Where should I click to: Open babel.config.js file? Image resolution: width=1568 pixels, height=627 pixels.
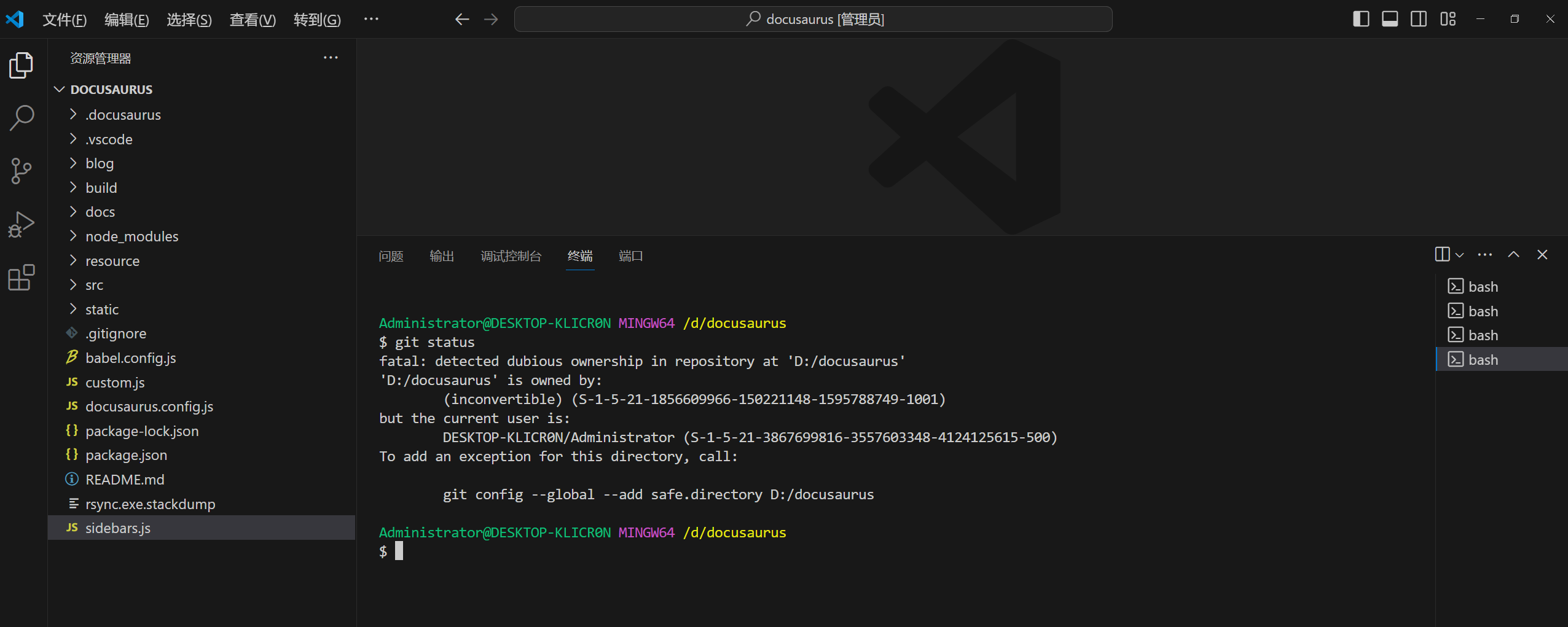click(202, 358)
